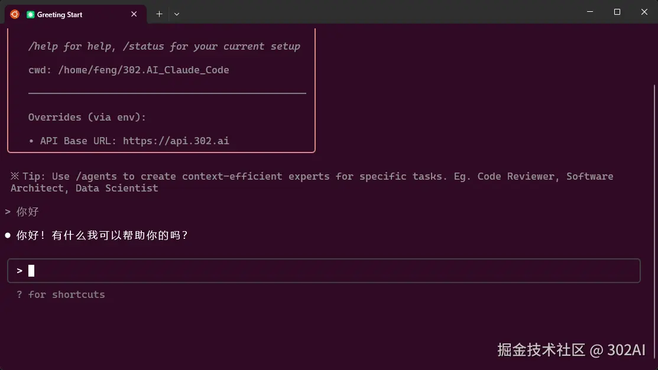Screen dimensions: 658x370
Task: Expand the new tab profile dropdown
Action: (177, 14)
